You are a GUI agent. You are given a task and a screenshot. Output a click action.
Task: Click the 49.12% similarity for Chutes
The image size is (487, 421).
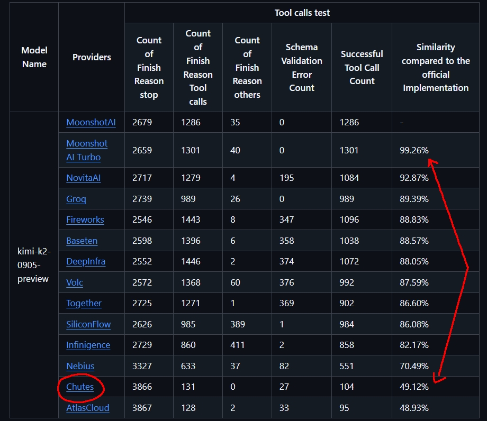click(x=414, y=387)
